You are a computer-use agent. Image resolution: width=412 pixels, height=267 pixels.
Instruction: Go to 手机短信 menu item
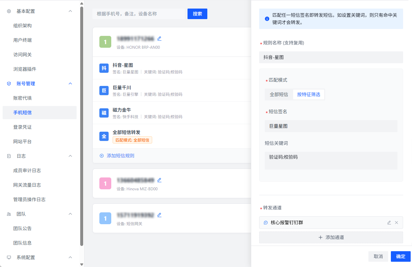pyautogui.click(x=40, y=113)
